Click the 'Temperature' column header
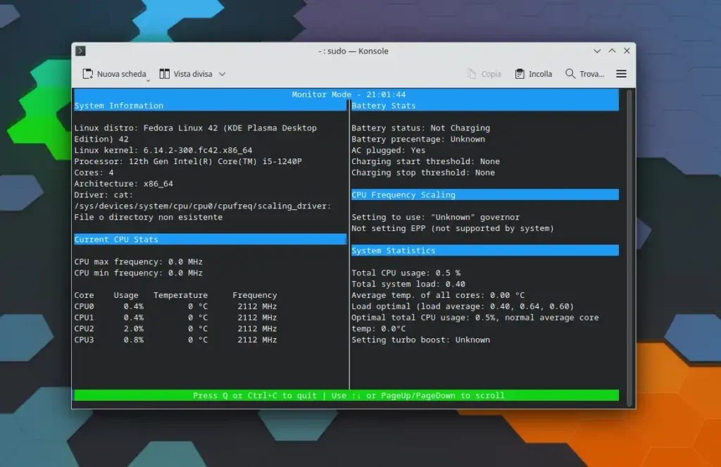The height and width of the screenshot is (467, 721). tap(181, 295)
